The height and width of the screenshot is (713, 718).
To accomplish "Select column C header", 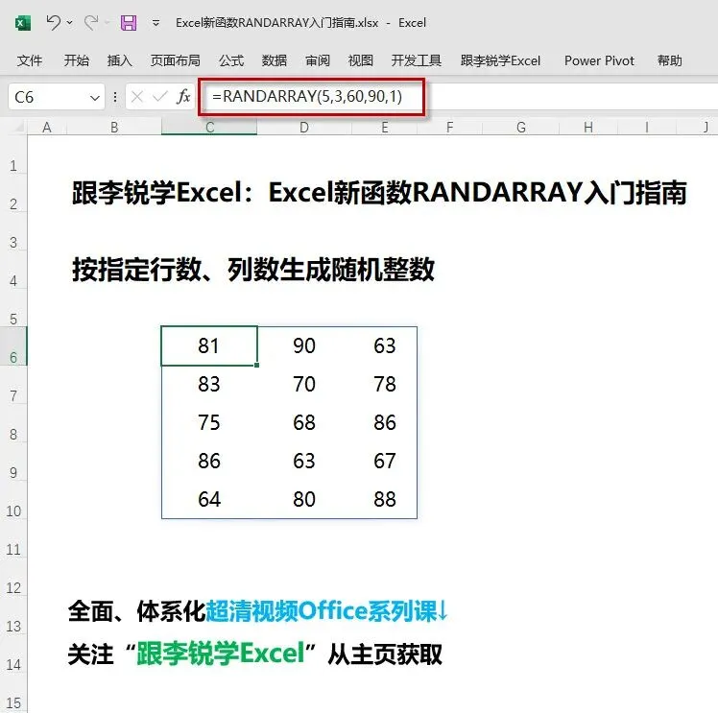I will click(x=209, y=128).
